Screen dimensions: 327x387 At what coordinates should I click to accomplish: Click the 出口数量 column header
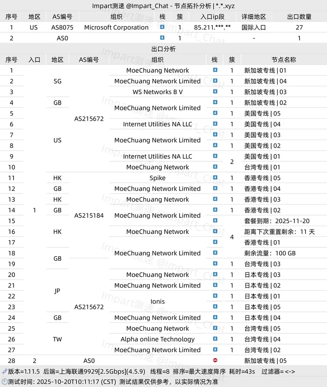coord(299,17)
